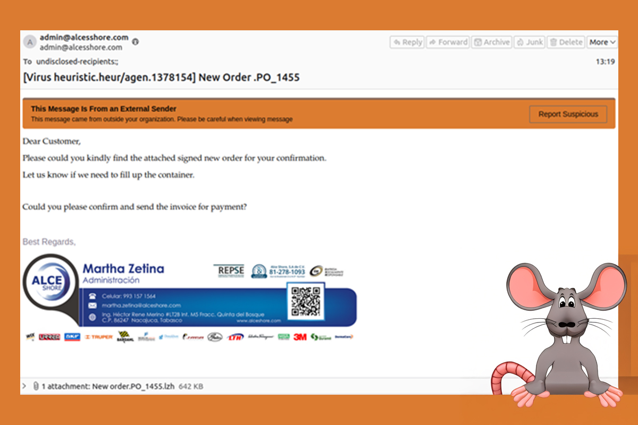The image size is (638, 425).
Task: Mark the message as Junk
Action: coord(530,42)
